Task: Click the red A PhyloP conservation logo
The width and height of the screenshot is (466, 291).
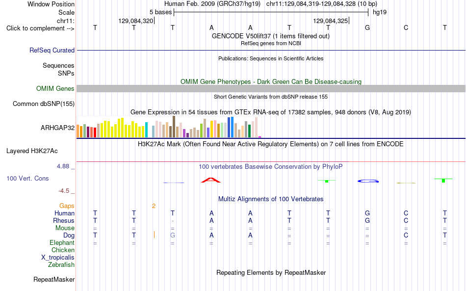Action: pos(211,180)
